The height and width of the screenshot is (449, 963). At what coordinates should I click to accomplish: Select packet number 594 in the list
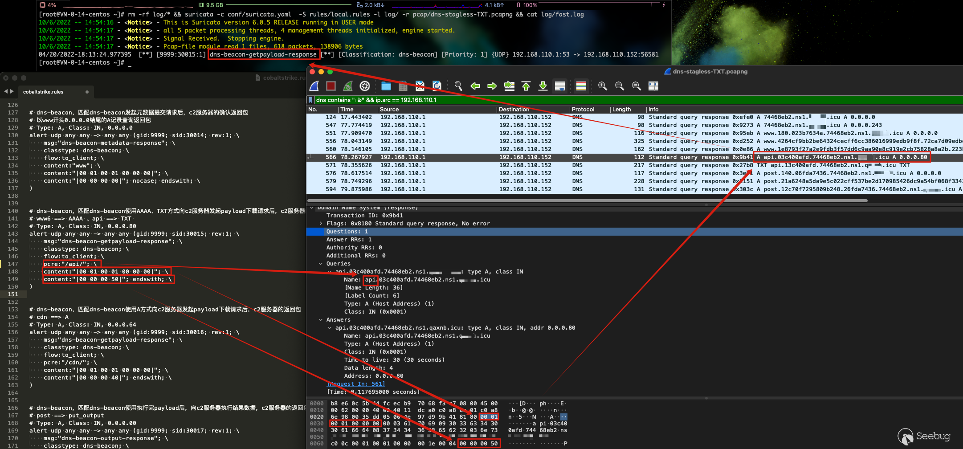(634, 189)
